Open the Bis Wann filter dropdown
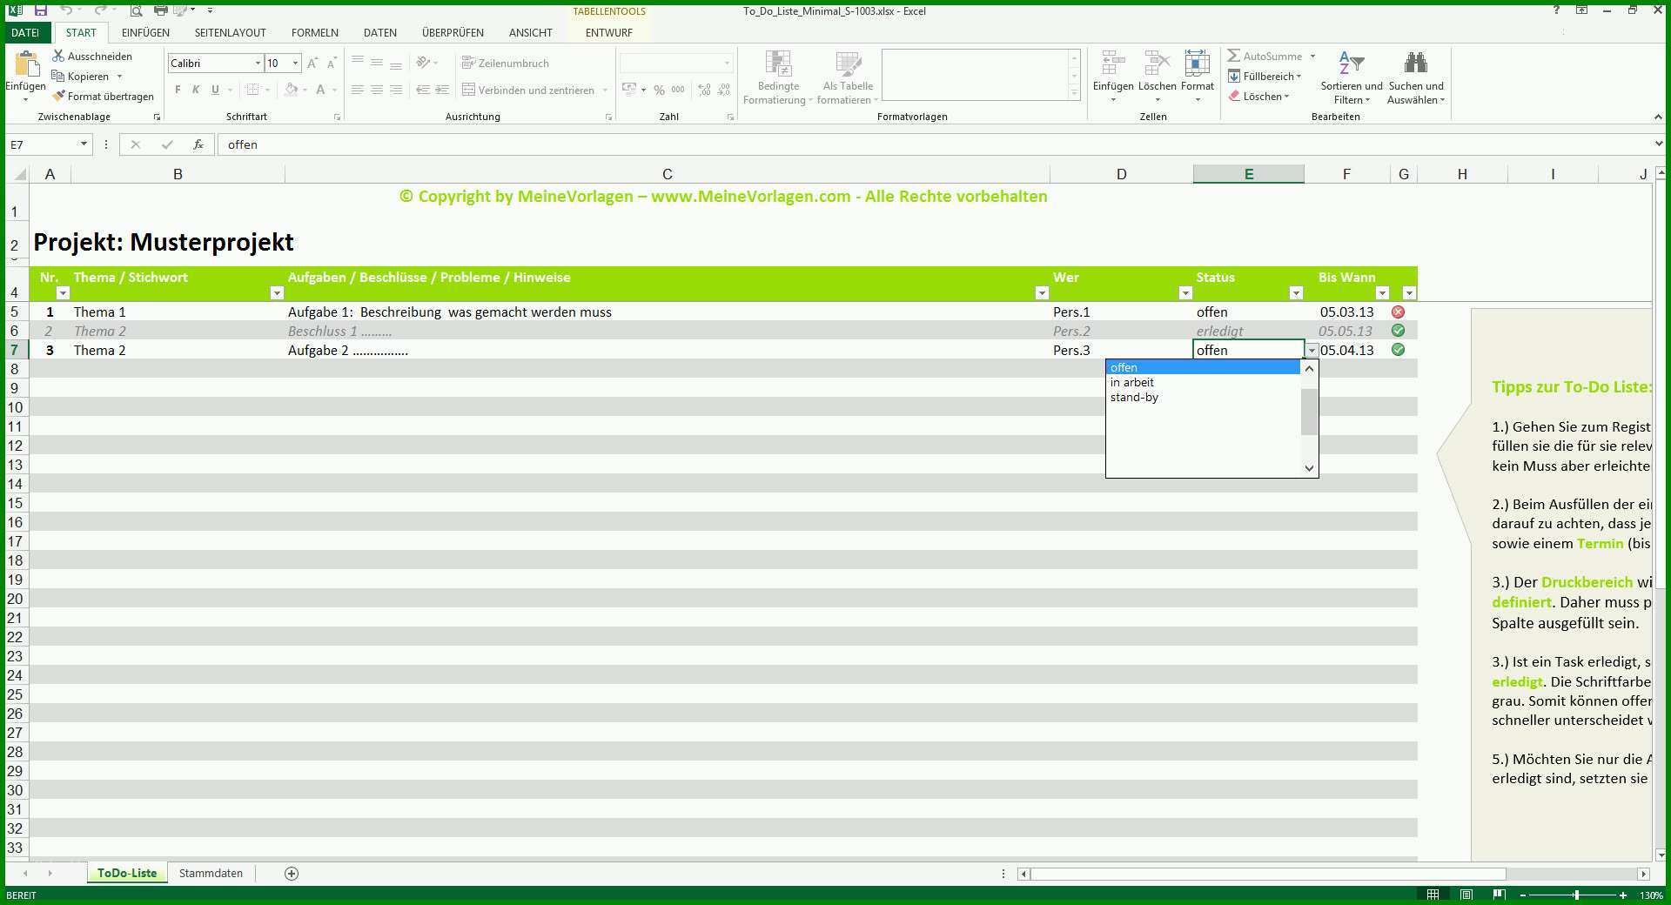Viewport: 1671px width, 905px height. coord(1382,292)
